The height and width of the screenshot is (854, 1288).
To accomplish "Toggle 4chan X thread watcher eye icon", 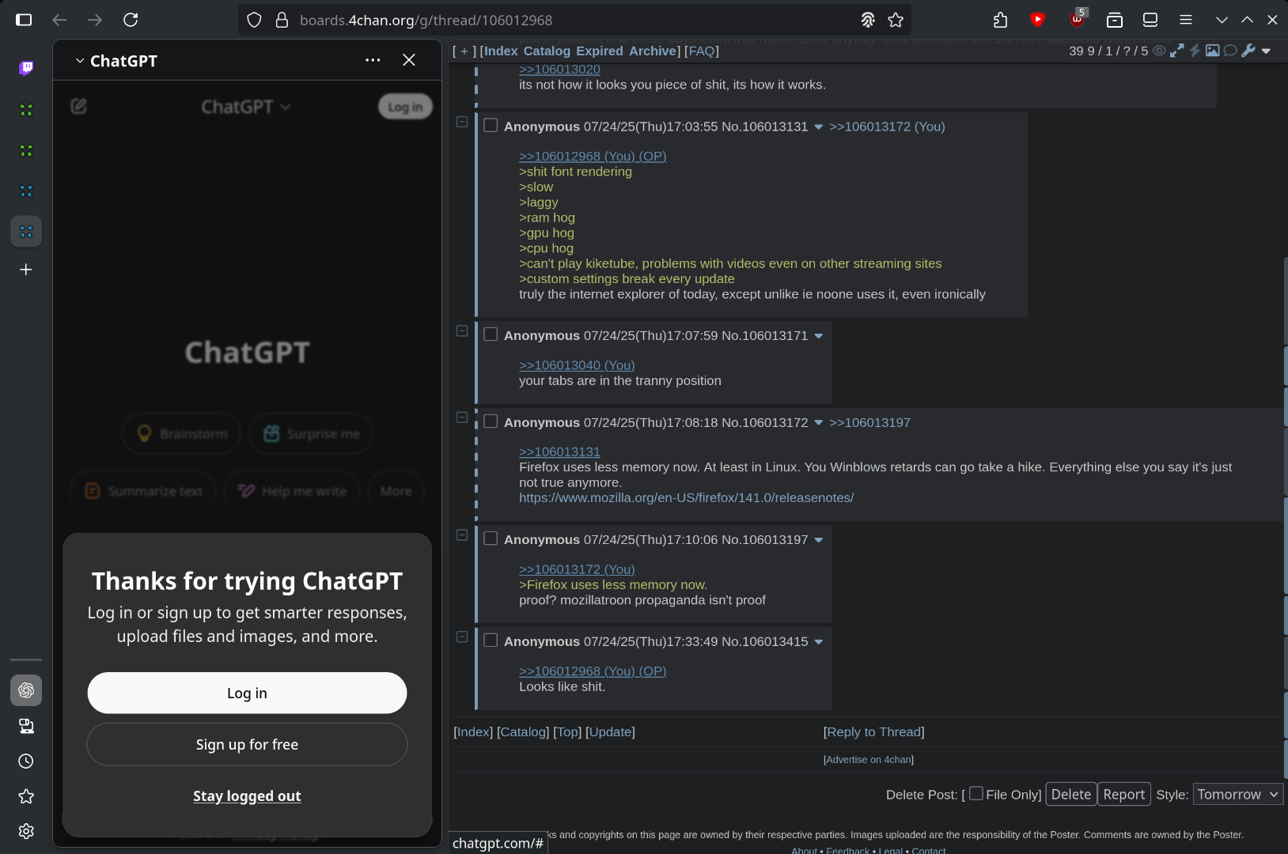I will 1159,51.
